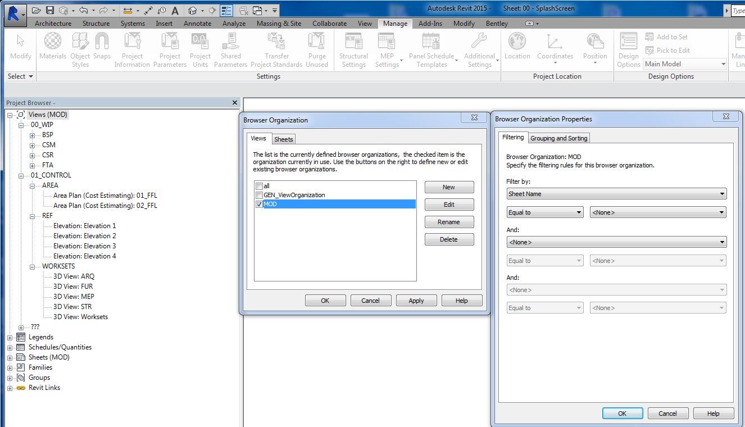Click the Project Units icon

tap(200, 40)
